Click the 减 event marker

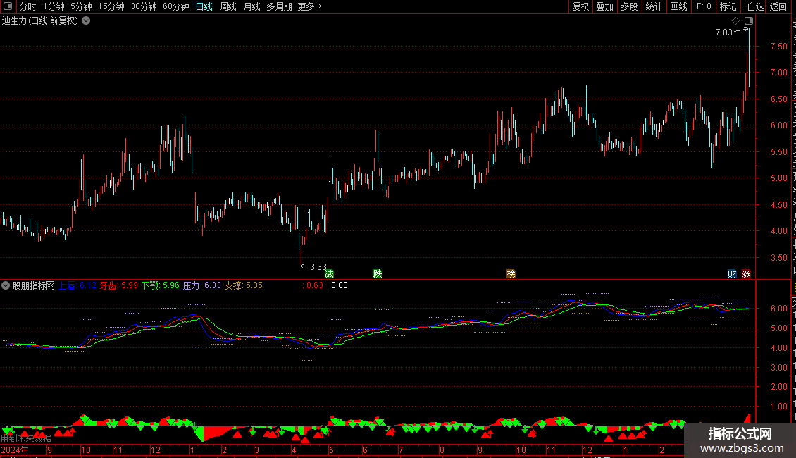330,273
